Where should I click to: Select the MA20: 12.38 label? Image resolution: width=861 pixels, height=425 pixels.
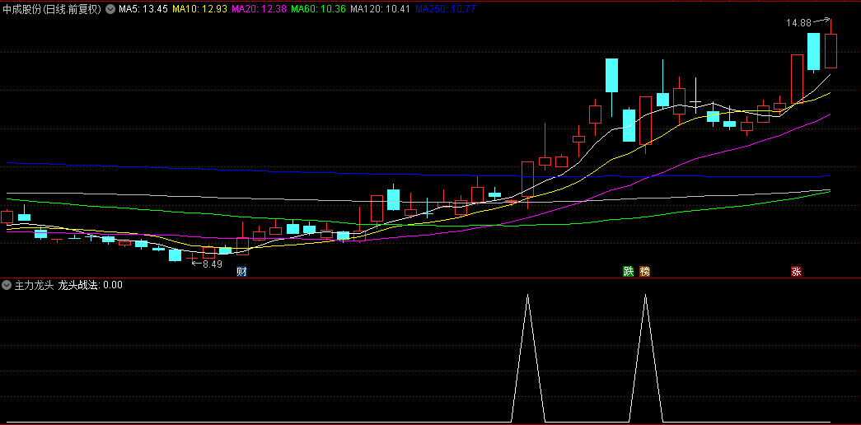coord(258,9)
